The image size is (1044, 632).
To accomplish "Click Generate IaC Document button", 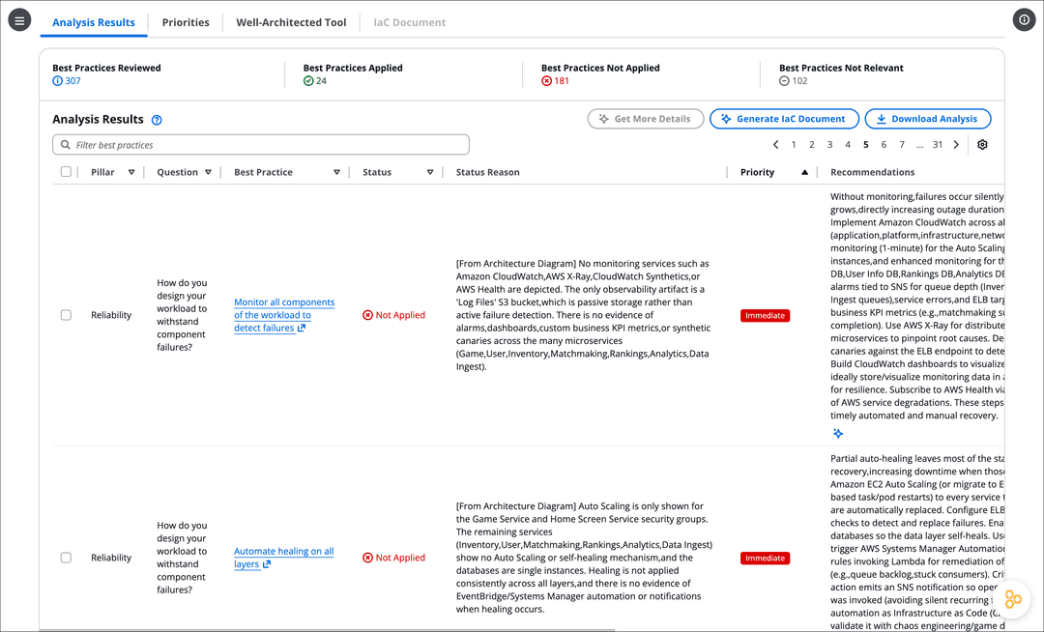I will tap(784, 119).
